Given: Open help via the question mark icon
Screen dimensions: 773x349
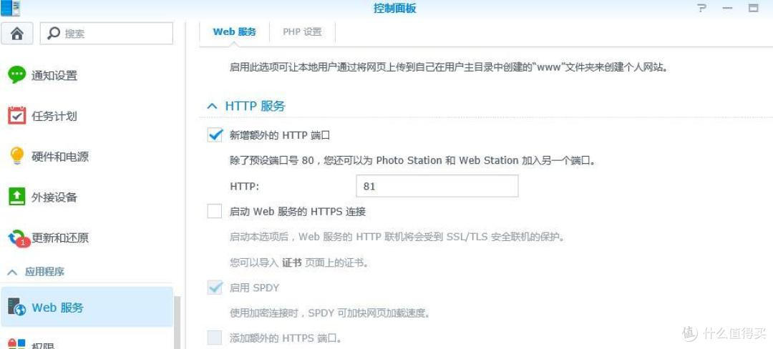Looking at the screenshot, I should (x=701, y=9).
